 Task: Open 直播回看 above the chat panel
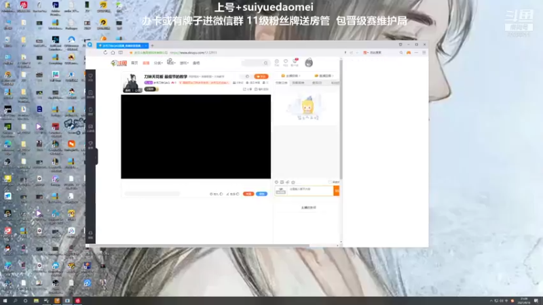(324, 76)
